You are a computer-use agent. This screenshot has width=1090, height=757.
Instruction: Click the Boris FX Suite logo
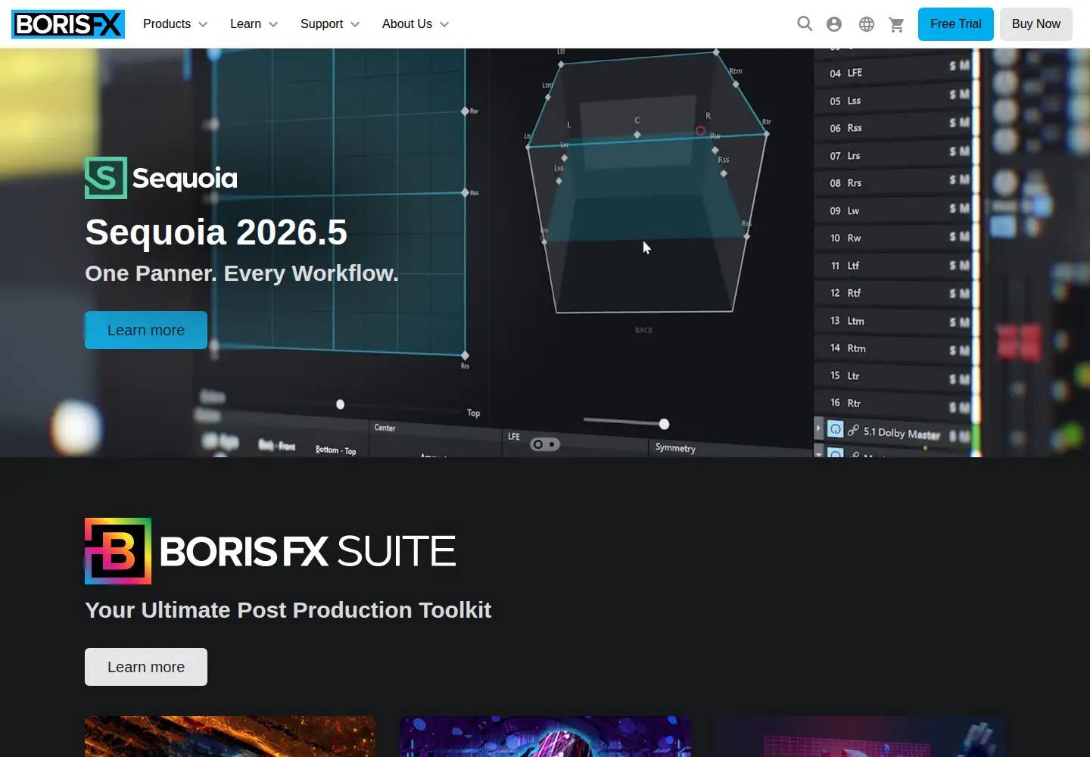click(x=270, y=551)
